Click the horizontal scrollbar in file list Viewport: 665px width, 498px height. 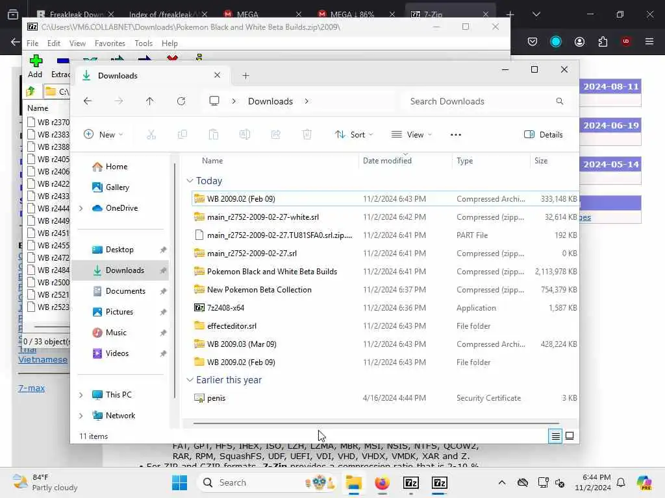tap(376, 423)
